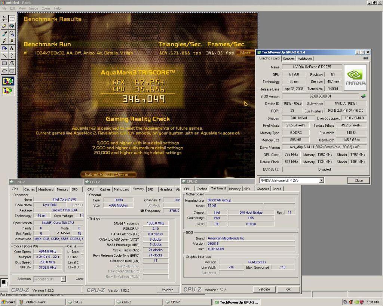The width and height of the screenshot is (383, 306).
Task: Open the Processor #1 selection dropdown in CPU-Z
Action: coord(63,279)
